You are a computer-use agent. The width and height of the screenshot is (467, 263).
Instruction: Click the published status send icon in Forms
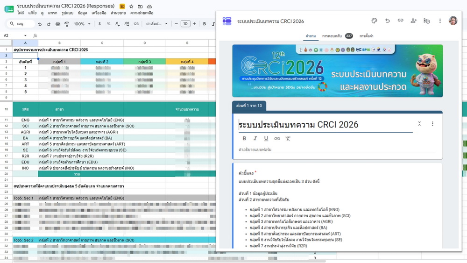pyautogui.click(x=426, y=21)
